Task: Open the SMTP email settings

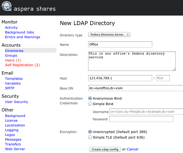Action: coord(10,88)
